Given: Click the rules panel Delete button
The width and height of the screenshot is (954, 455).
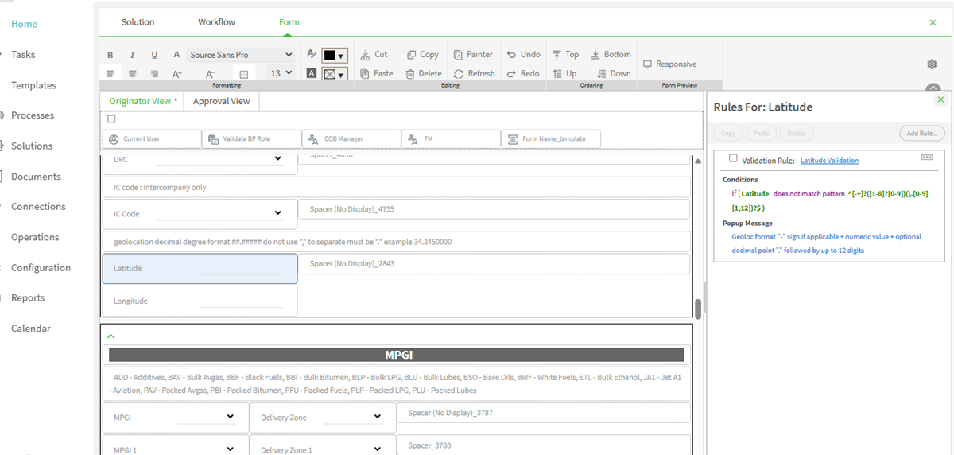Looking at the screenshot, I should (797, 133).
